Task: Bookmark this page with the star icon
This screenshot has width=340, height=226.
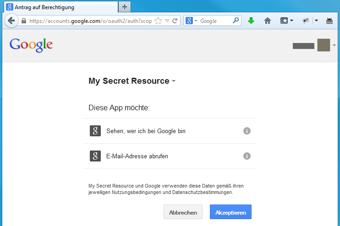Action: click(x=158, y=21)
